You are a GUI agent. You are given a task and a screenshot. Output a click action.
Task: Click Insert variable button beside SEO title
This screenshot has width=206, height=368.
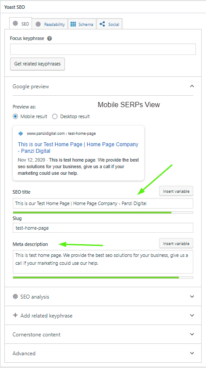(x=176, y=191)
